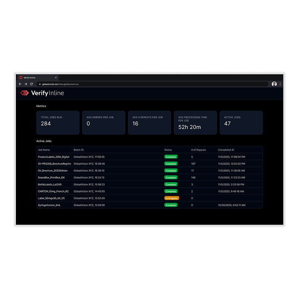Viewport: 299px width, 299px height.
Task: Click batch ID GlobalVision XYZ, 13:52:40
Action: click(89, 198)
